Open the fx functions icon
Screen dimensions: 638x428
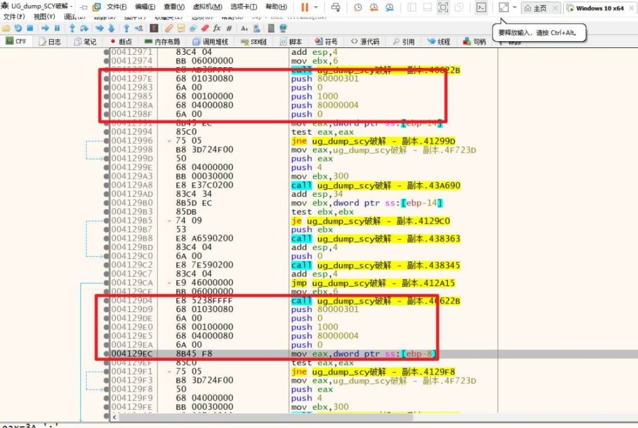(217, 29)
